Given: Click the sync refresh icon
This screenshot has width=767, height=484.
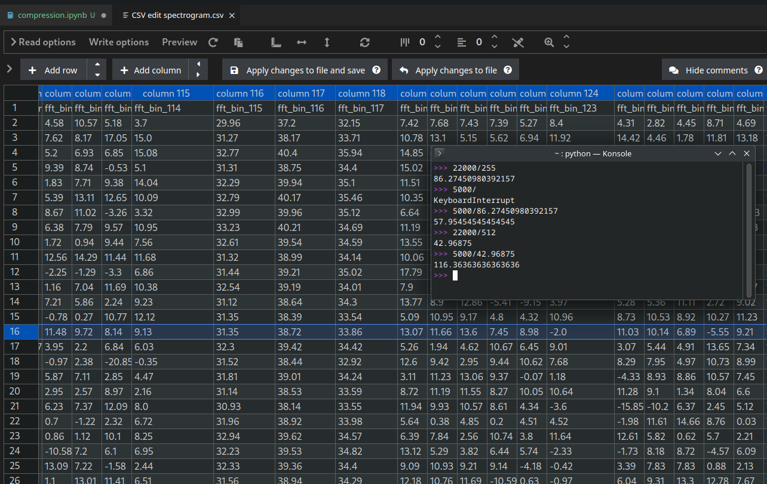Looking at the screenshot, I should click(365, 42).
